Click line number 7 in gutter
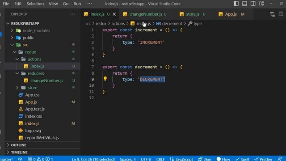This screenshot has width=286, height=161. click(93, 67)
